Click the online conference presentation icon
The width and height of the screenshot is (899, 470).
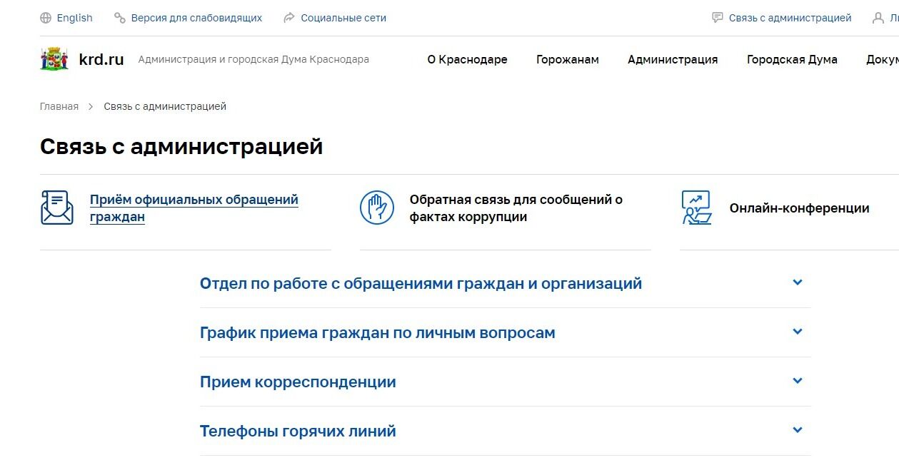tap(697, 208)
